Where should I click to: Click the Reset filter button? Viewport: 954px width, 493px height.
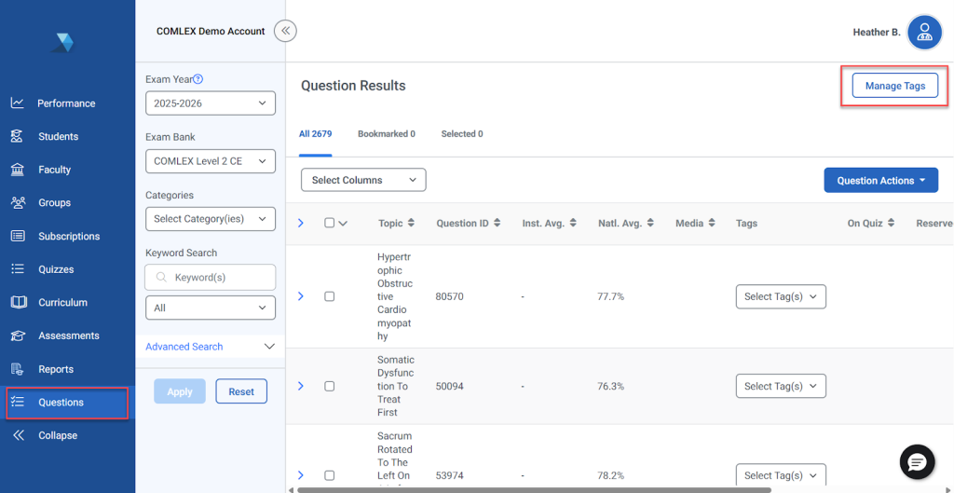pos(241,391)
